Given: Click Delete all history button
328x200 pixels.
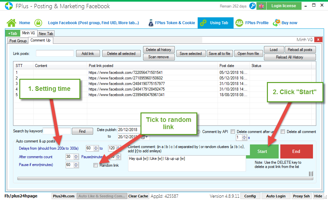Looking at the screenshot, I should tap(158, 50).
